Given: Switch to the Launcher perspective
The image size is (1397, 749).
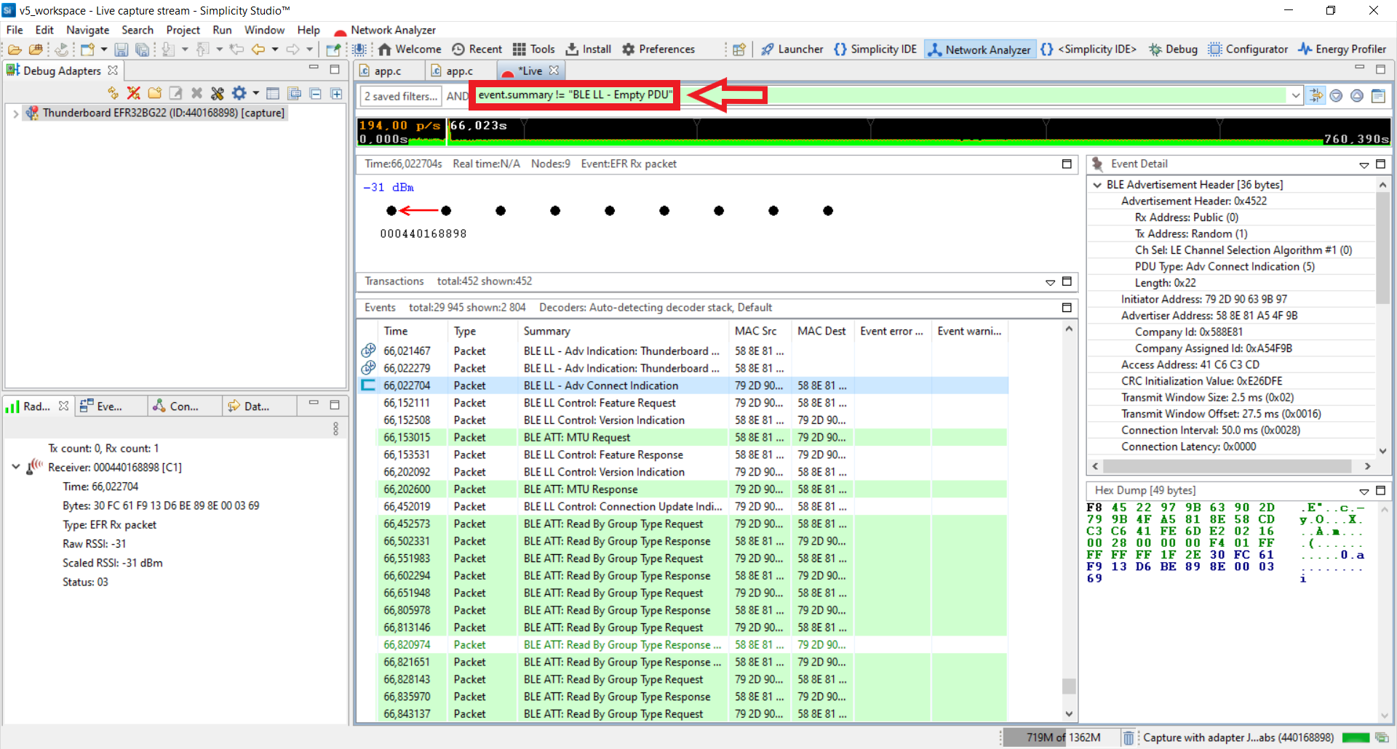Looking at the screenshot, I should [792, 49].
